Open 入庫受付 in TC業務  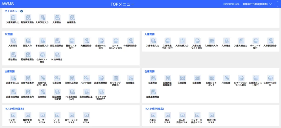[13, 41]
